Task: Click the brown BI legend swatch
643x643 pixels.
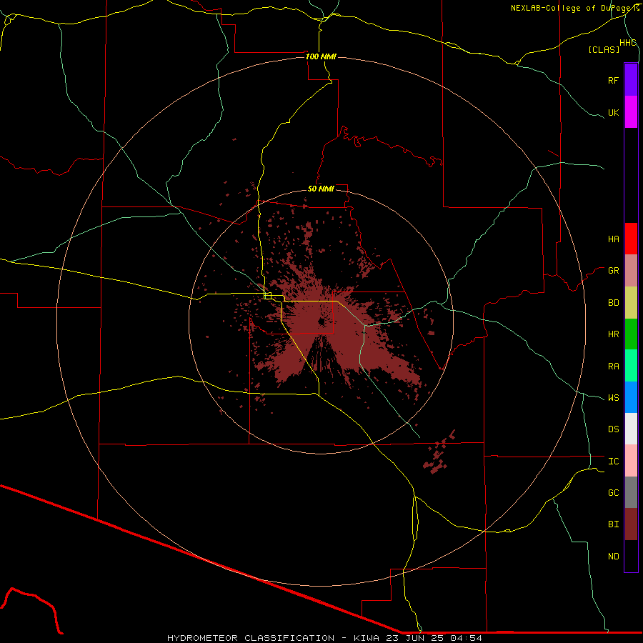Action: click(x=631, y=524)
